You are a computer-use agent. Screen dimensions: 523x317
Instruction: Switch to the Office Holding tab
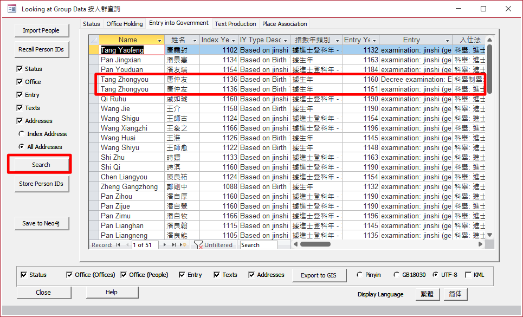(x=125, y=24)
